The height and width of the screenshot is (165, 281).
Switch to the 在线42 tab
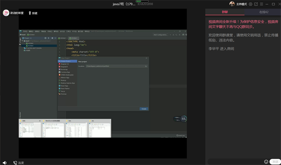(264, 12)
